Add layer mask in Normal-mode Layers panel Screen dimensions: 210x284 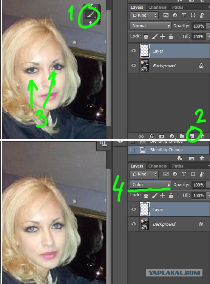click(162, 136)
